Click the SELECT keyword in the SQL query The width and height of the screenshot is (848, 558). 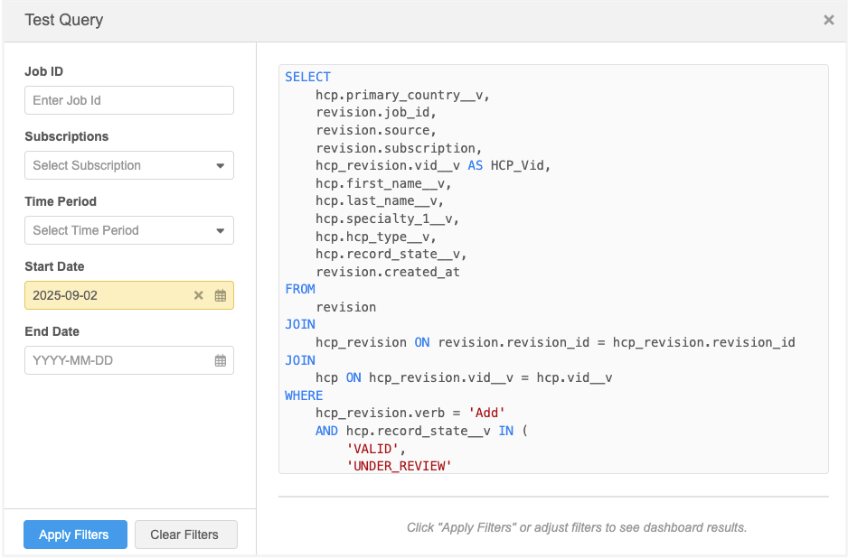308,78
